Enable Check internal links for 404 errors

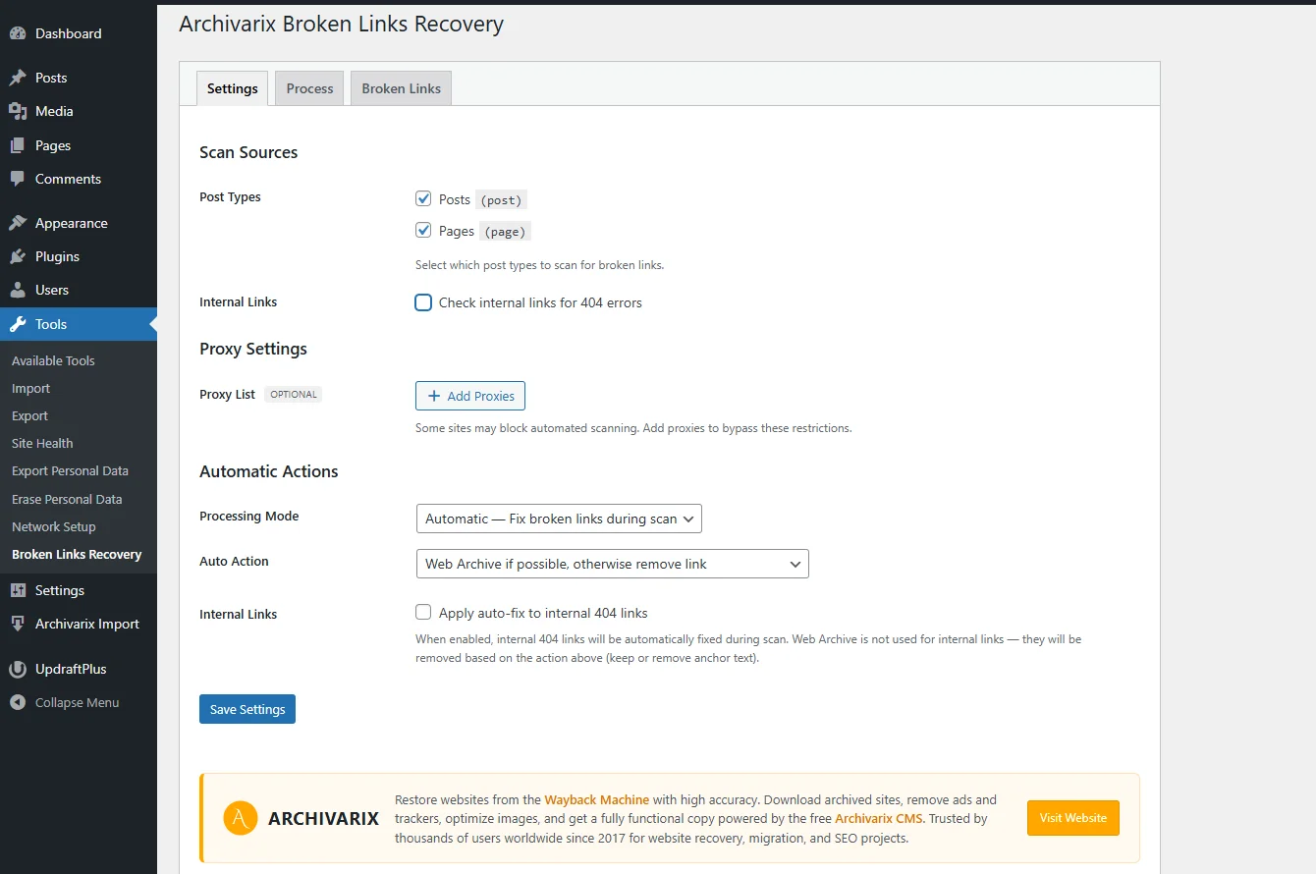tap(423, 302)
